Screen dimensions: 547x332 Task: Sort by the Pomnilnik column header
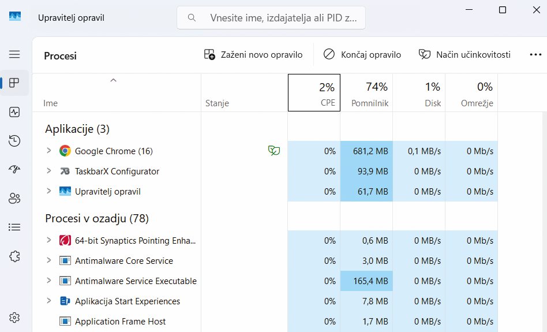tap(366, 93)
